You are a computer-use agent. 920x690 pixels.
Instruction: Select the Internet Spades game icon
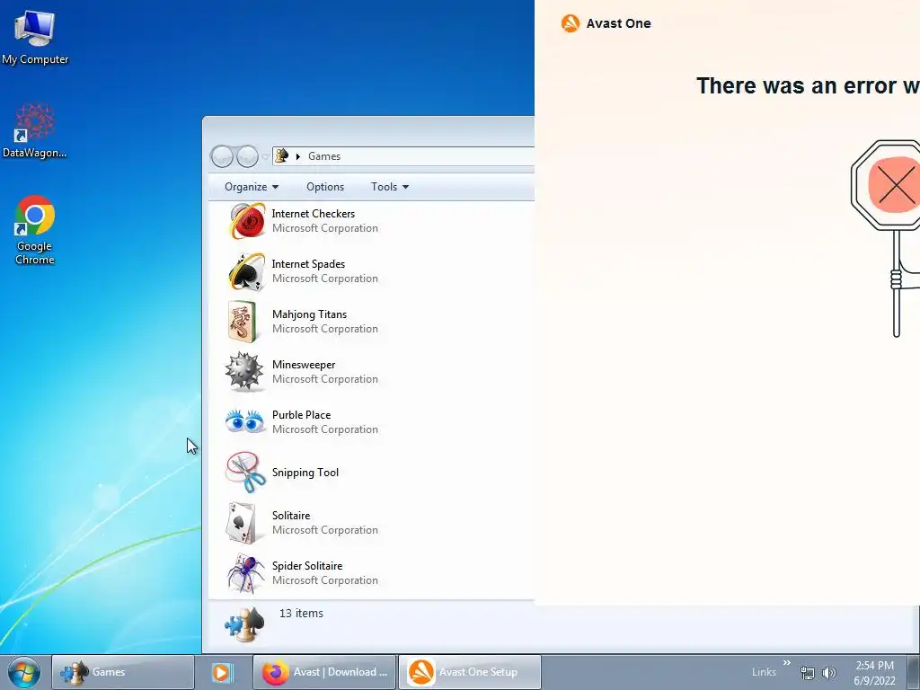246,271
